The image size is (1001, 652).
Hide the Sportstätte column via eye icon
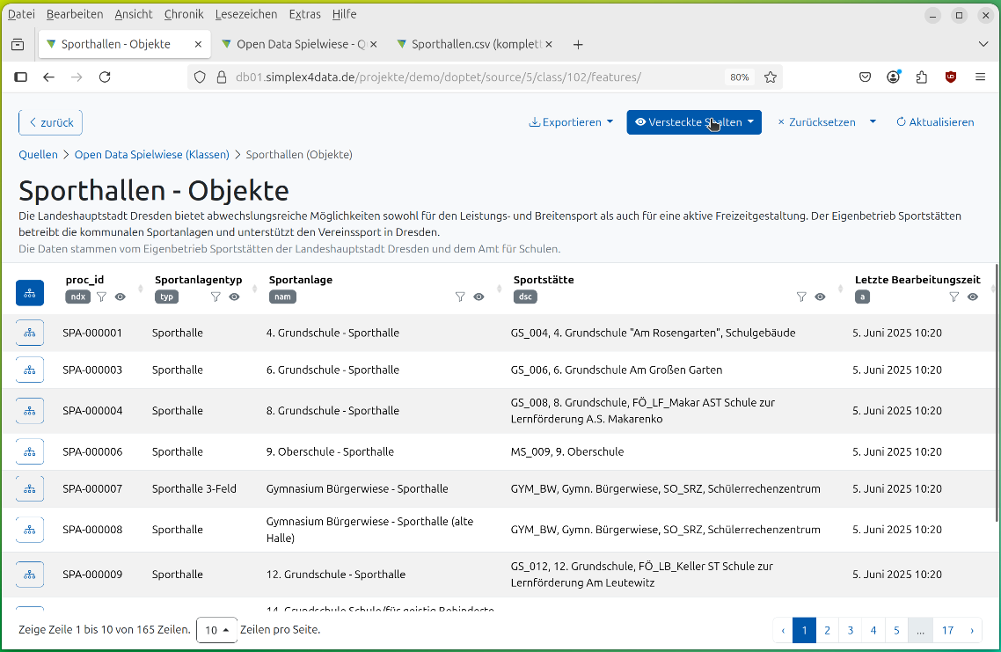pyautogui.click(x=821, y=297)
